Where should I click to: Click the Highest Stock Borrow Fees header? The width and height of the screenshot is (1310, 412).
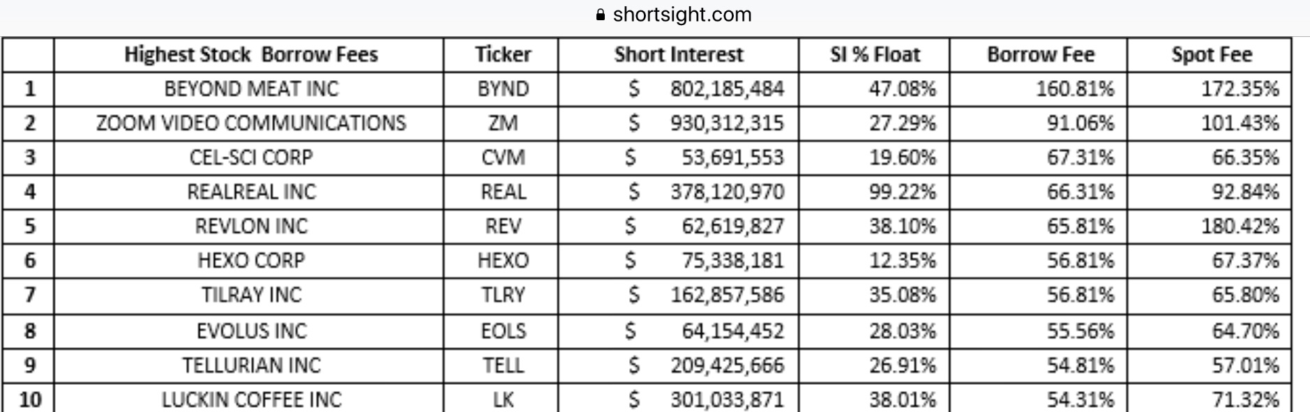(x=250, y=54)
